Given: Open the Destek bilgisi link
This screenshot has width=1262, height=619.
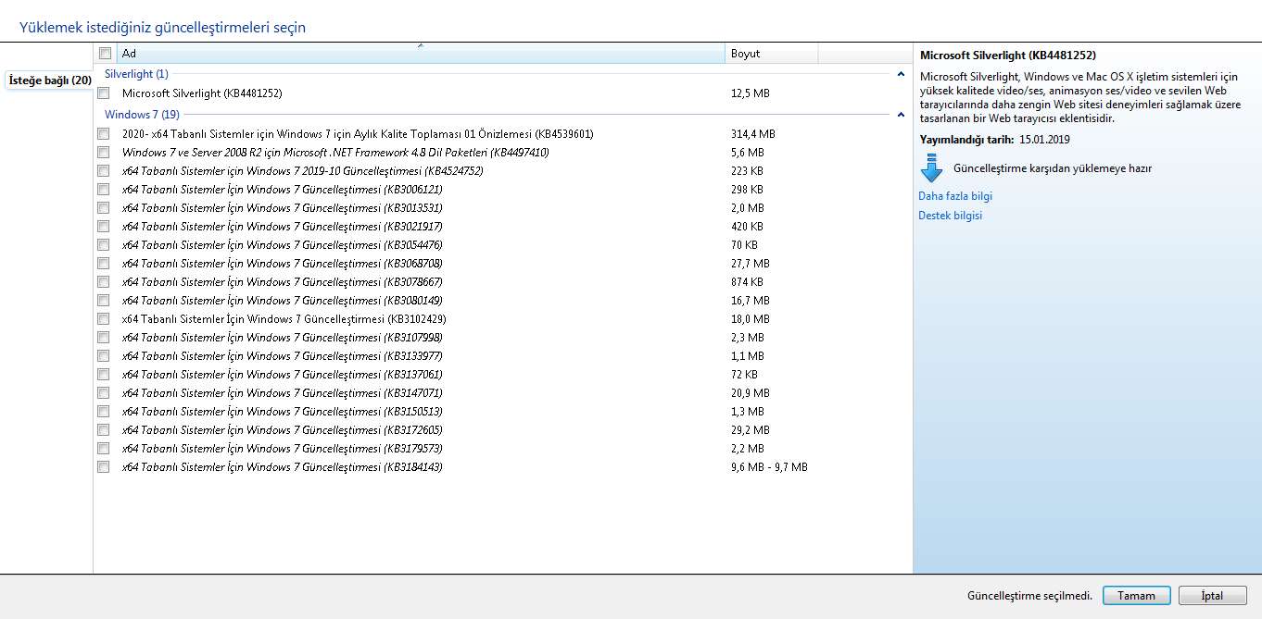Looking at the screenshot, I should pos(950,216).
